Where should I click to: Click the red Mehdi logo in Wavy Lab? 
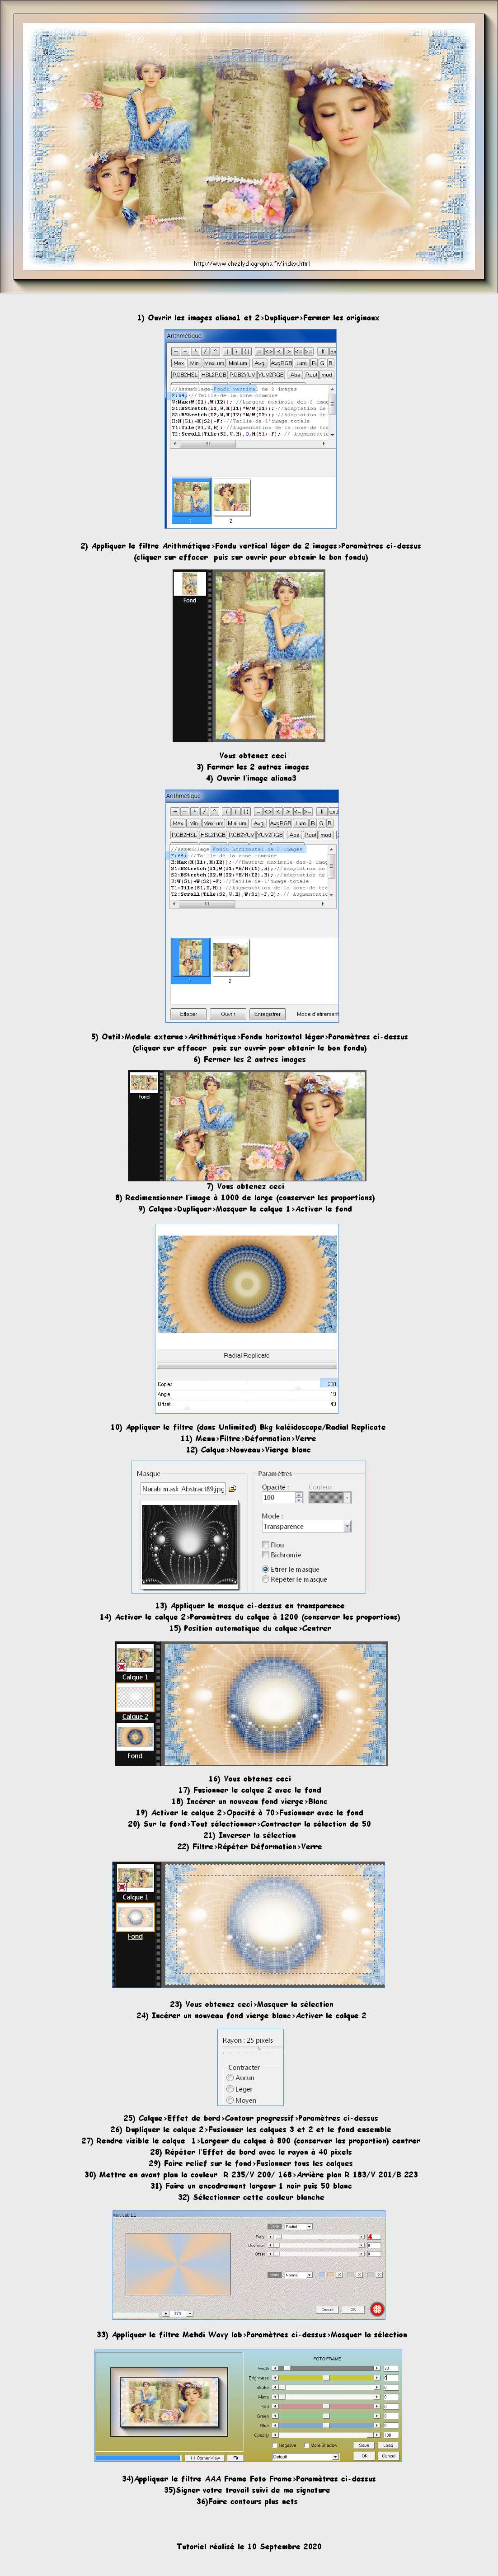377,2309
